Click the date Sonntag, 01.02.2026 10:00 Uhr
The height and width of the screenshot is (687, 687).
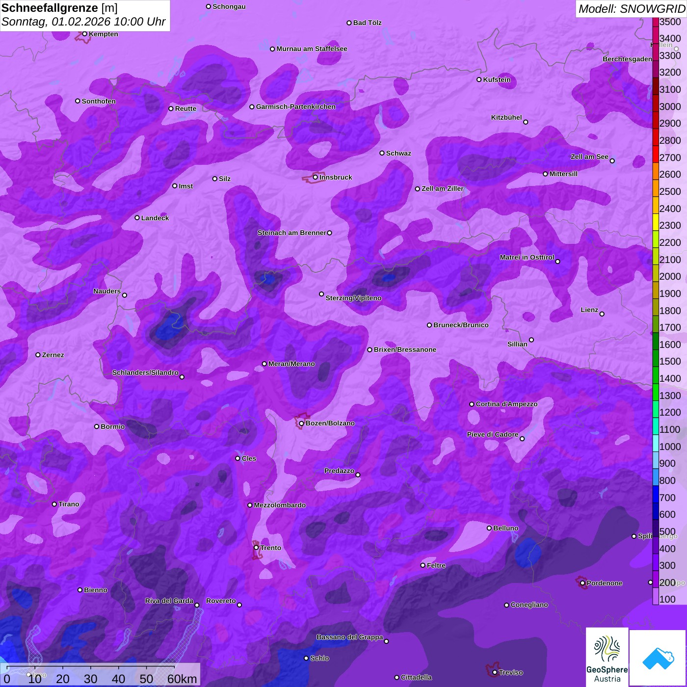[83, 22]
